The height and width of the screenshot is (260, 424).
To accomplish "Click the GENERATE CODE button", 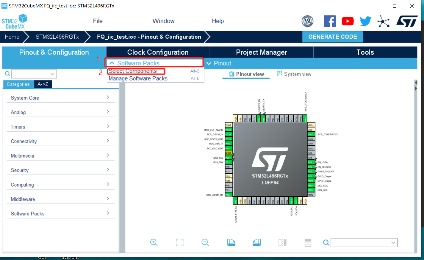I will pos(333,37).
